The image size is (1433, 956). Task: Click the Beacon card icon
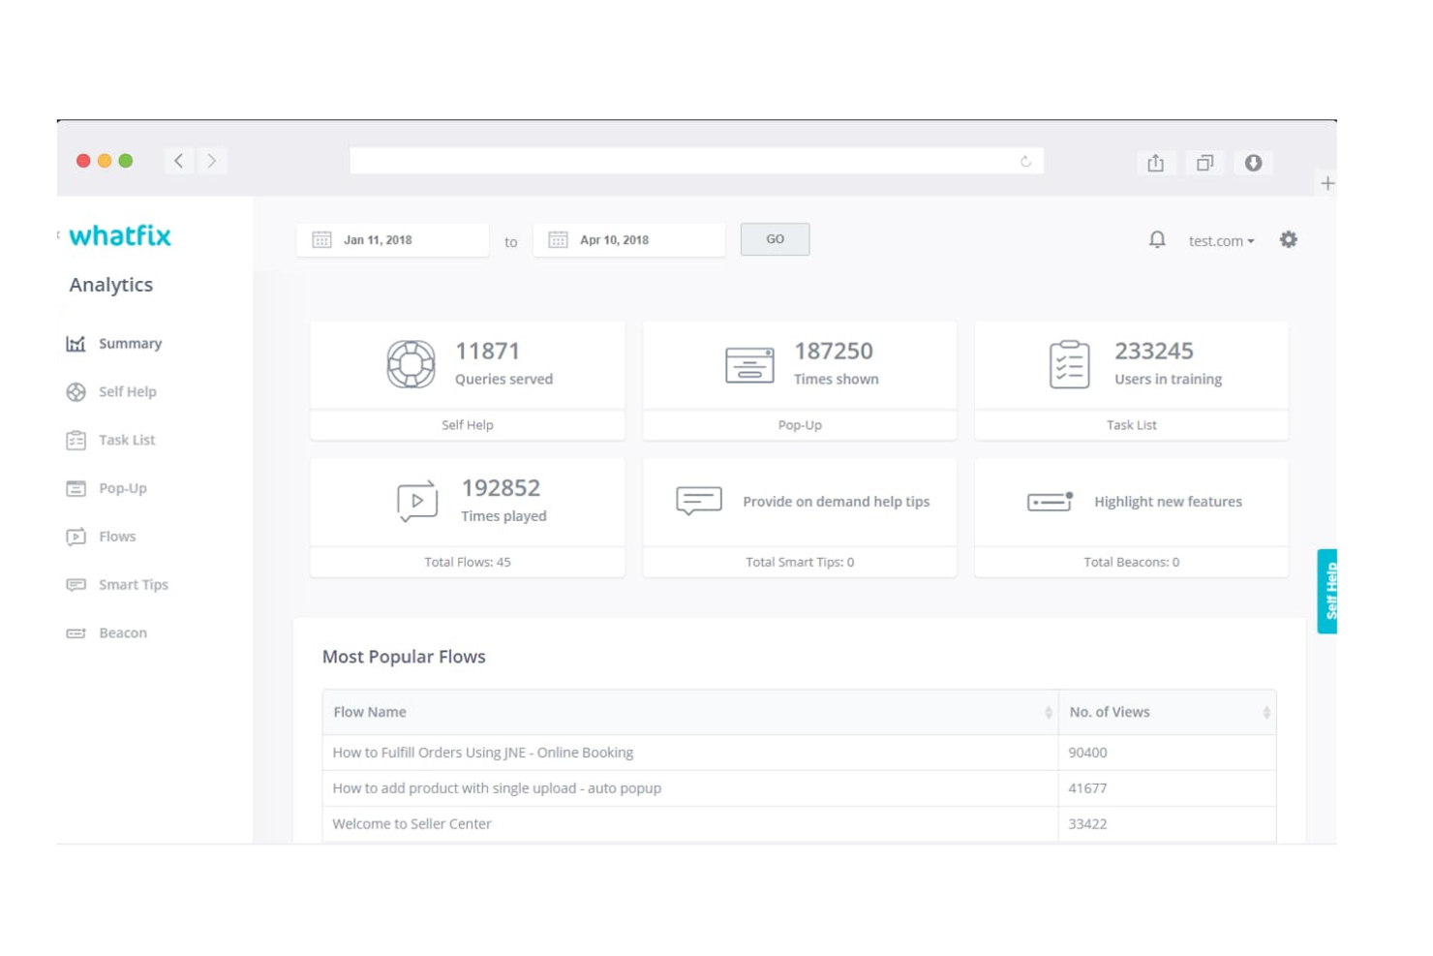(1051, 501)
